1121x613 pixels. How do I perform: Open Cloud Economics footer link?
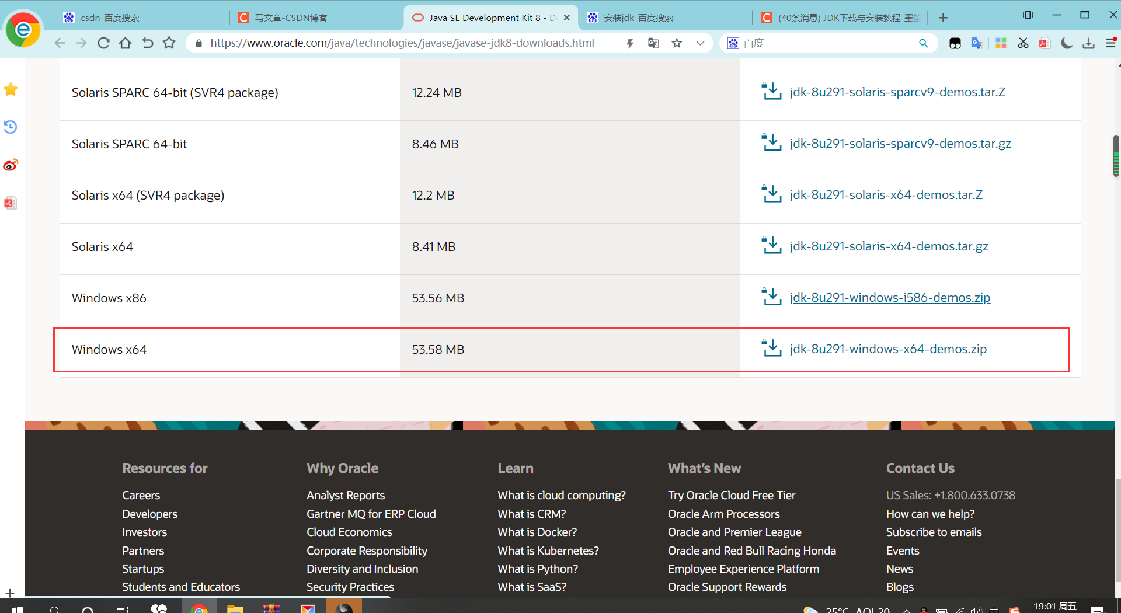pyautogui.click(x=349, y=532)
